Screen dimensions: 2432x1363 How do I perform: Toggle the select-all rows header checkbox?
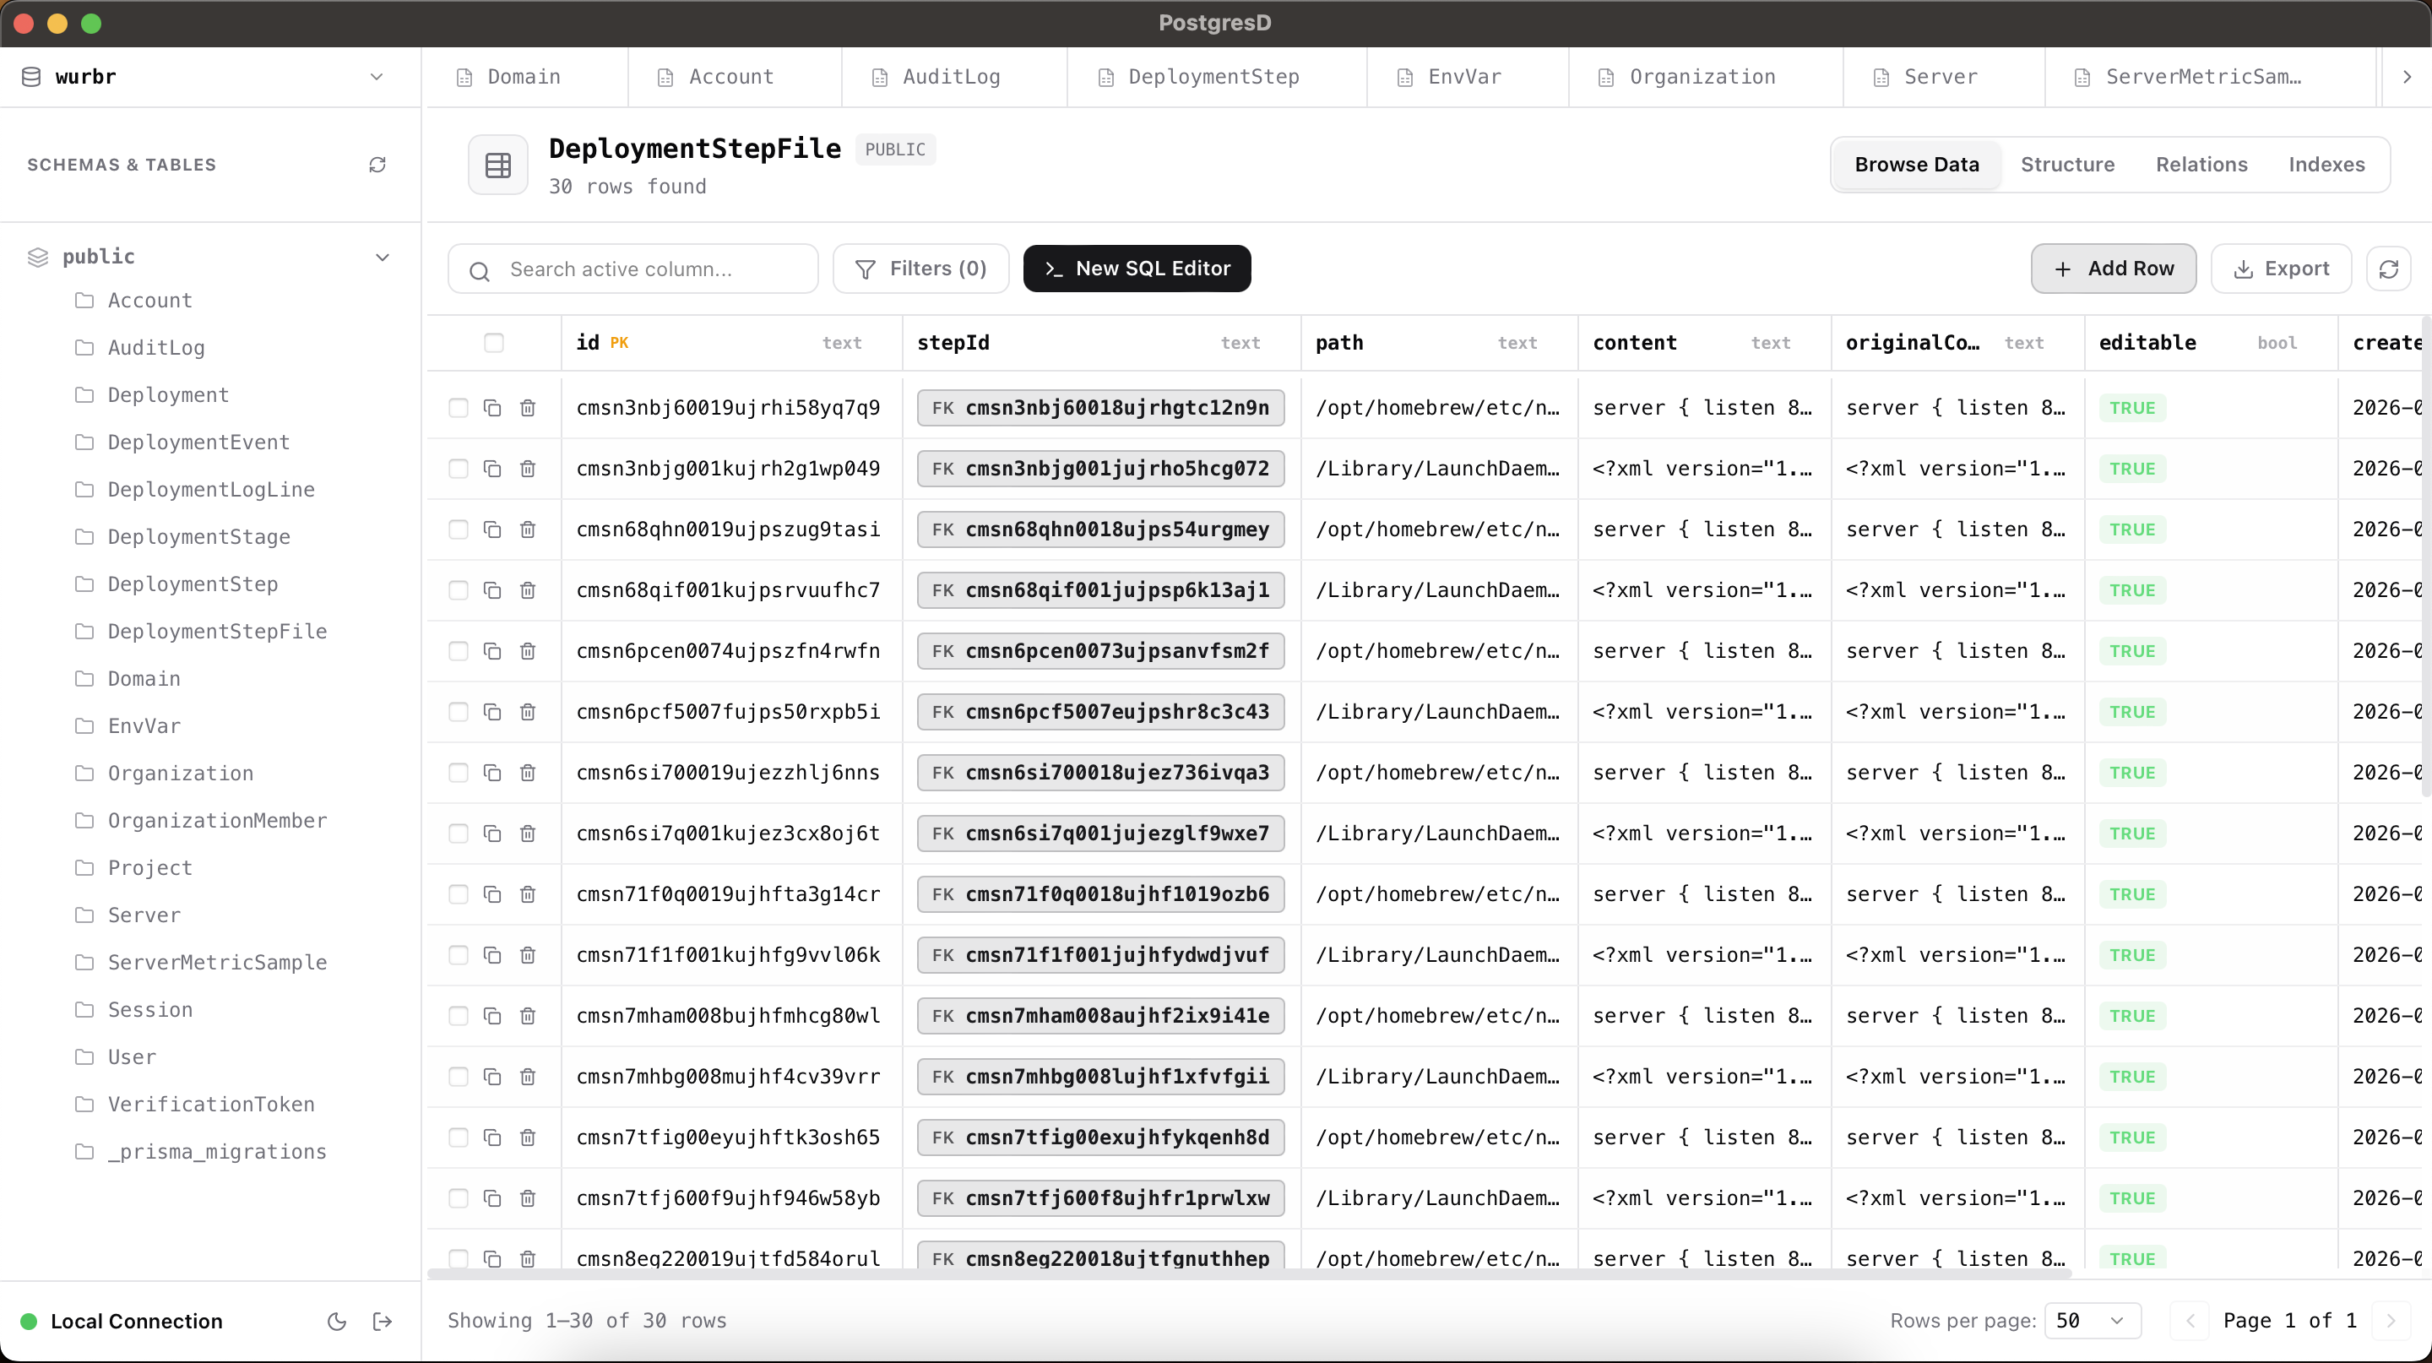pos(494,343)
